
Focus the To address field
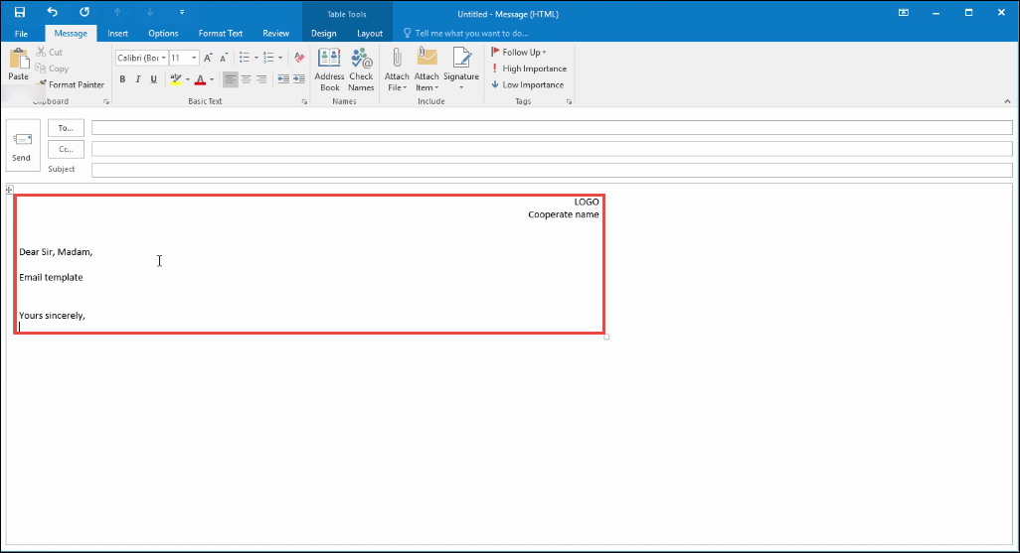pos(552,128)
